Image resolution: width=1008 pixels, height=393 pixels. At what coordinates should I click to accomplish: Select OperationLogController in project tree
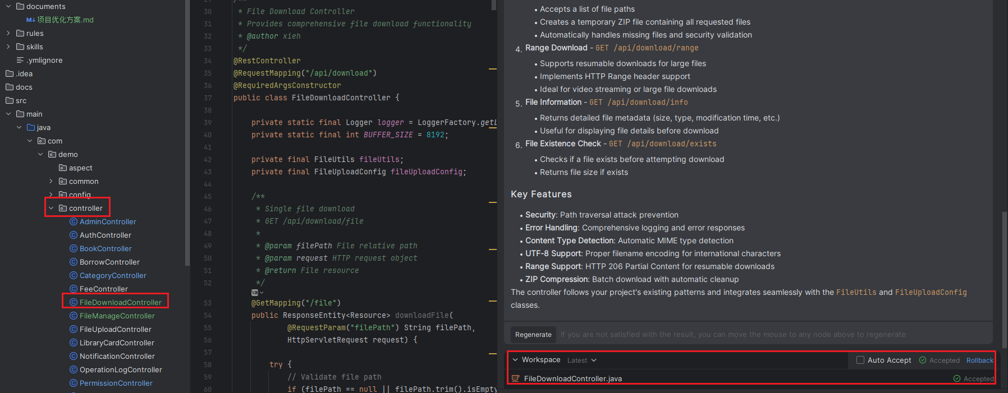(121, 369)
